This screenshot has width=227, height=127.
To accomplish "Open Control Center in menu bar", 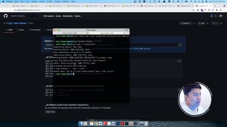I will [x=203, y=1].
